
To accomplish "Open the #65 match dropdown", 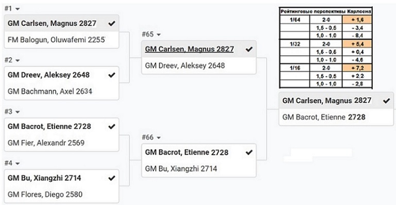I will (x=159, y=35).
